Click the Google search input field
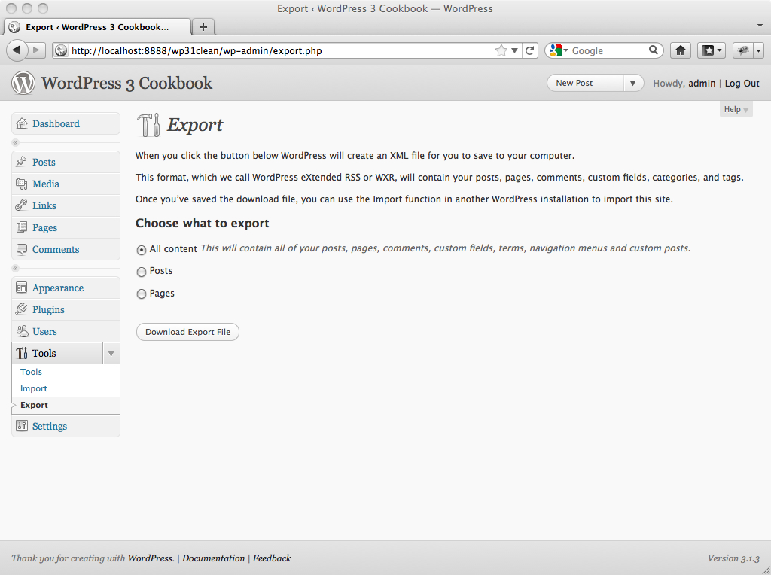 click(x=608, y=50)
